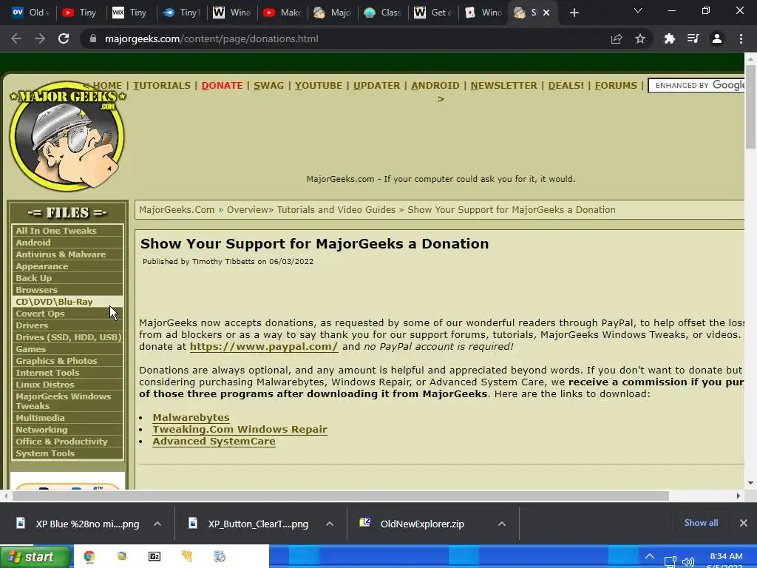Image resolution: width=757 pixels, height=568 pixels.
Task: Click the MajorGeeks logo image
Action: tap(67, 136)
